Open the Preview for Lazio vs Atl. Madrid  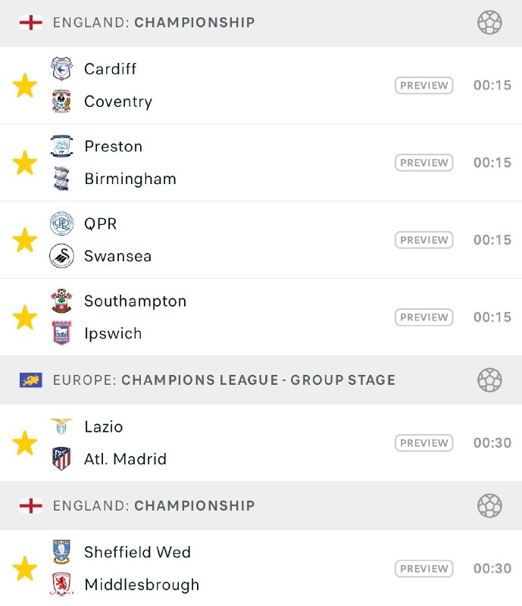pos(424,443)
